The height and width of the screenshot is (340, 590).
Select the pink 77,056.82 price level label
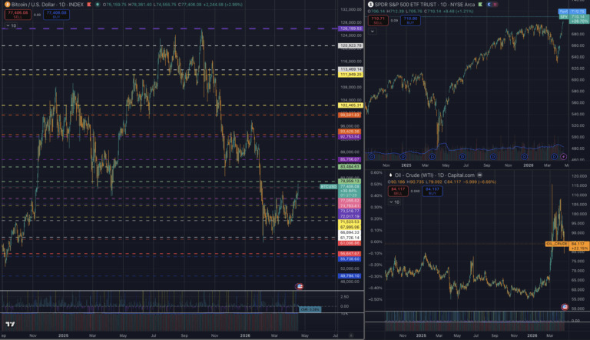(x=350, y=201)
